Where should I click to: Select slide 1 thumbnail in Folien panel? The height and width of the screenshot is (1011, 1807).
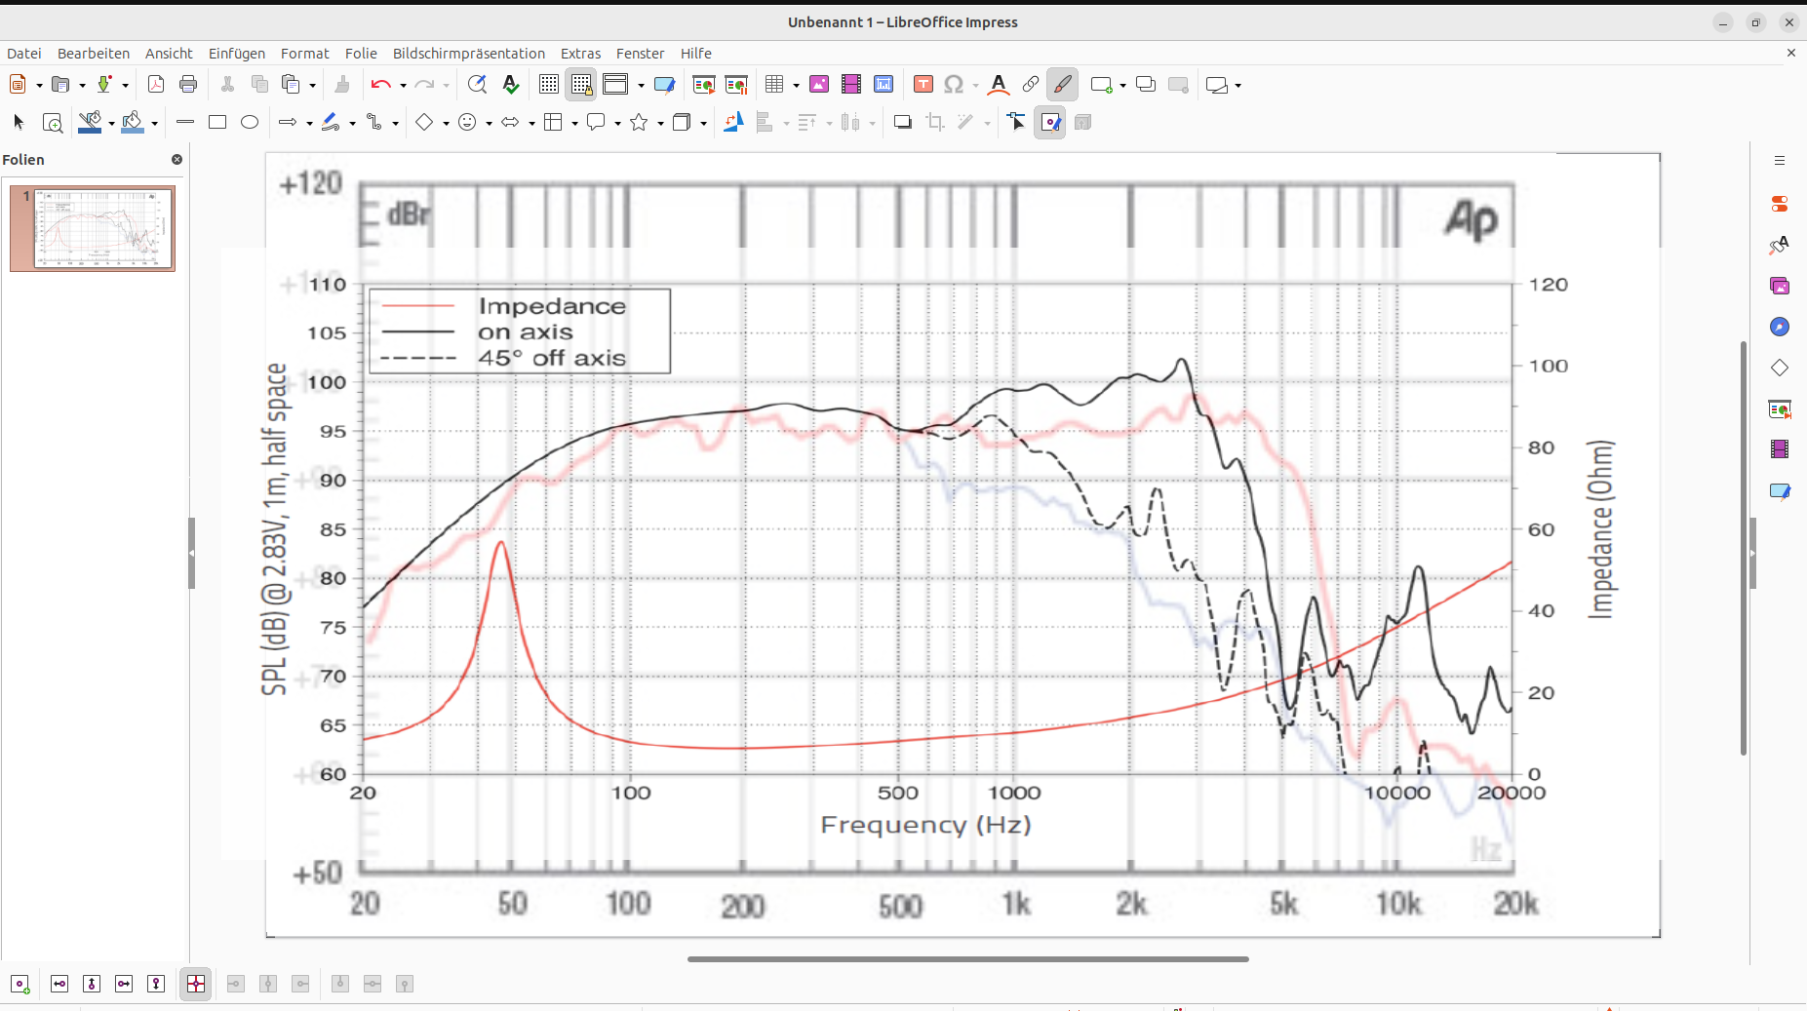[103, 228]
